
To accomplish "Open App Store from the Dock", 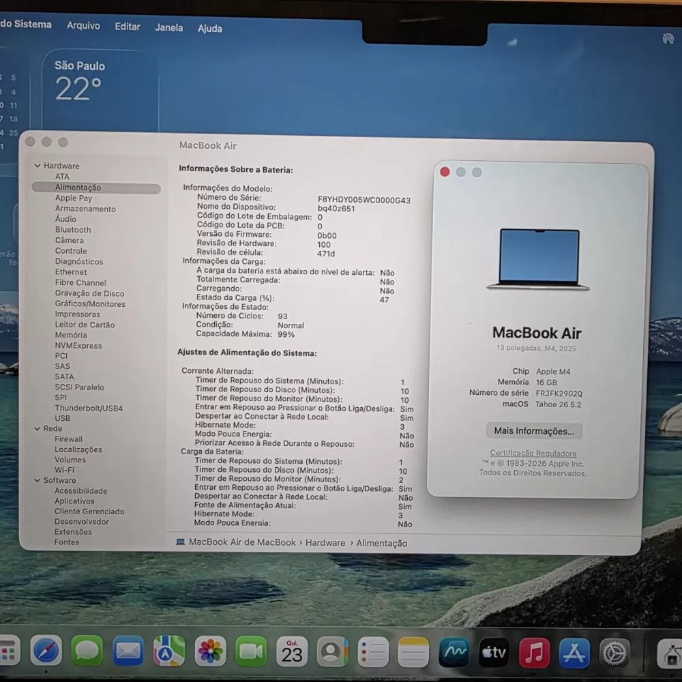I will pyautogui.click(x=574, y=653).
